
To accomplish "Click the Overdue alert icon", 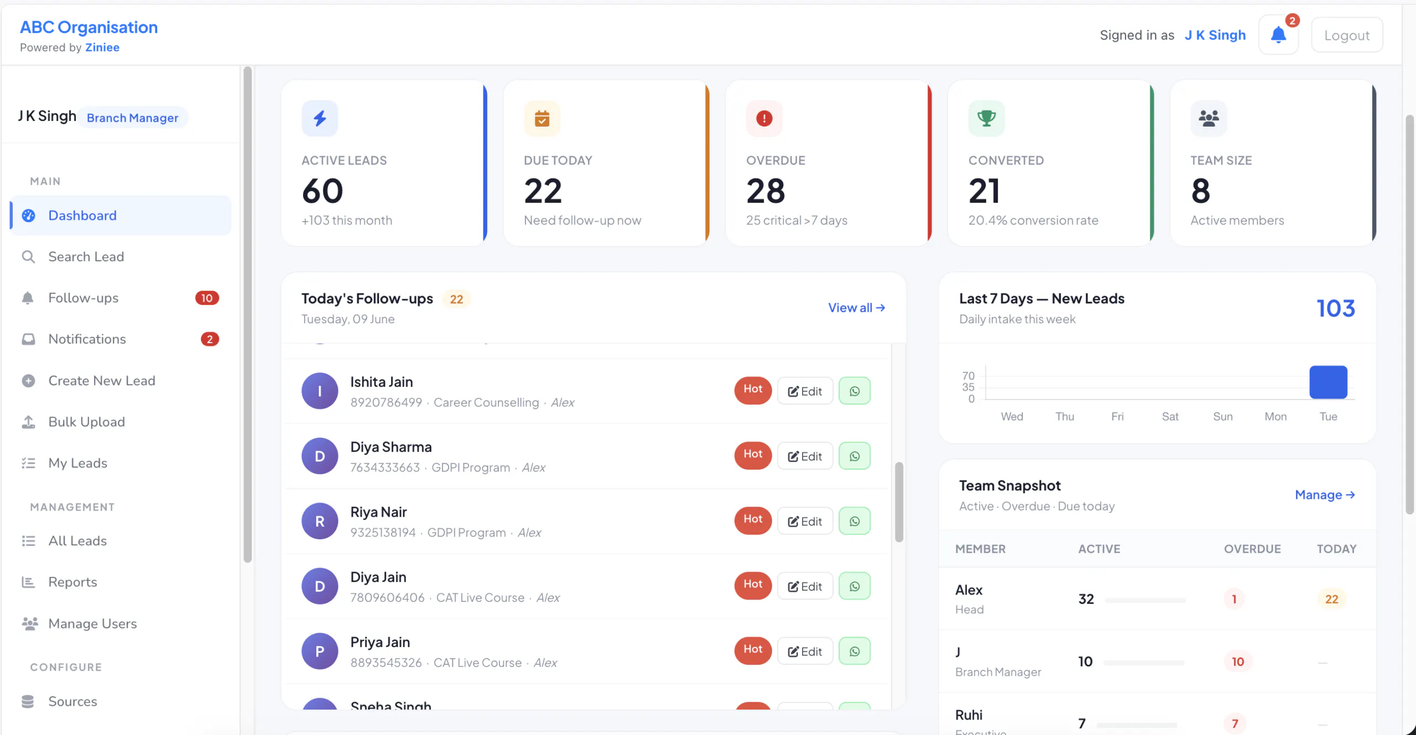I will [764, 118].
